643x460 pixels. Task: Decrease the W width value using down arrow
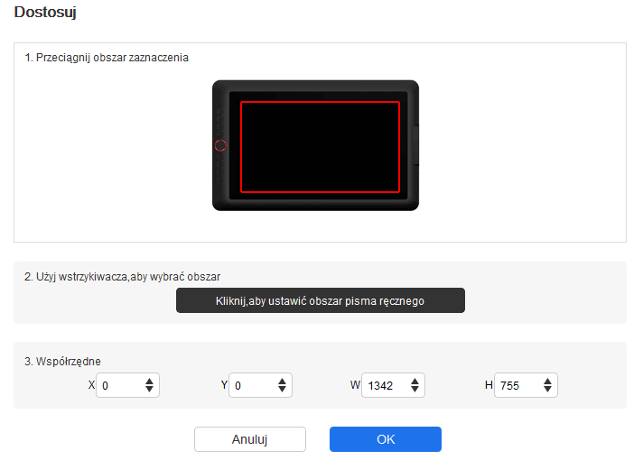pyautogui.click(x=415, y=391)
